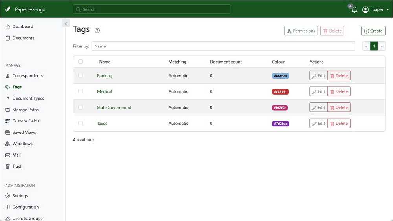The width and height of the screenshot is (393, 221).
Task: Delete the Medical tag
Action: pos(339,91)
